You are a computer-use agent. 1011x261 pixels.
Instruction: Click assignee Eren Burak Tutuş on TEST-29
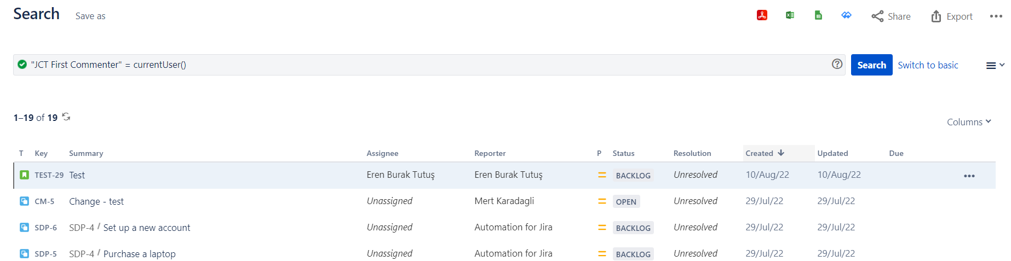400,175
